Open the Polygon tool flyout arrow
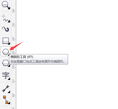The width and height of the screenshot is (118, 109). [9, 66]
